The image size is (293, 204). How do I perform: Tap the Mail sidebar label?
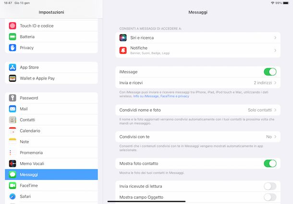point(24,109)
